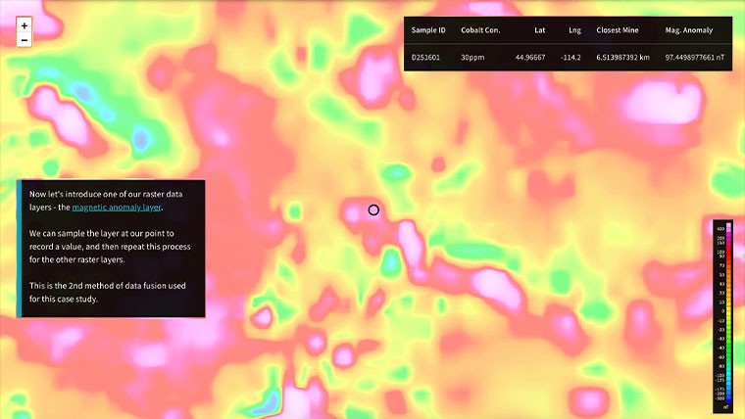This screenshot has height=419, width=745.
Task: Click the Sample ID column header
Action: [429, 30]
